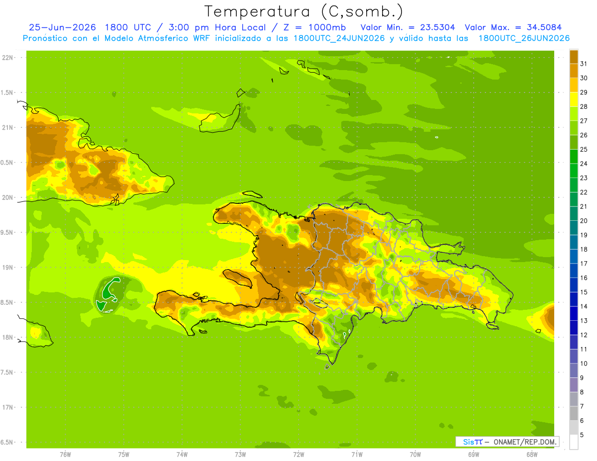
Task: Click the "19N" latitude axis label
Action: coord(7,268)
